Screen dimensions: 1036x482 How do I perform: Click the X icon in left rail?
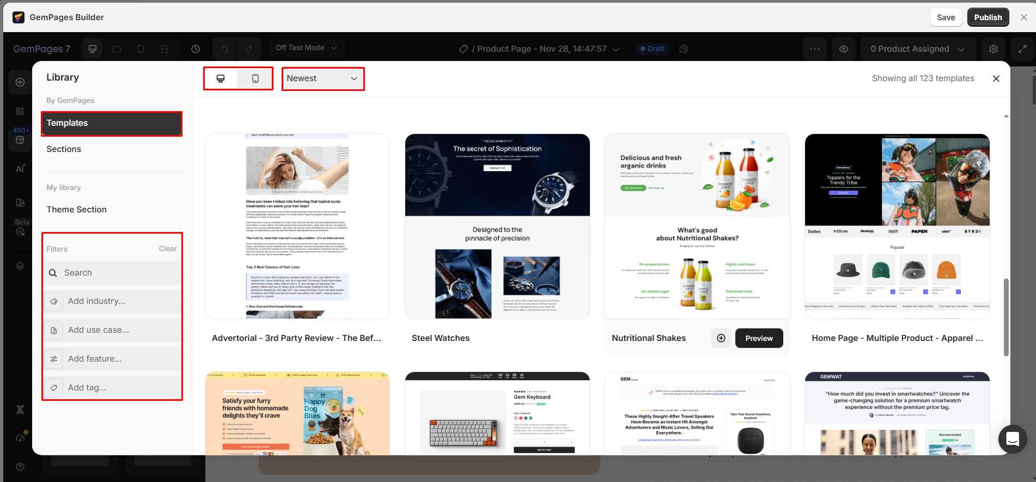tap(20, 410)
